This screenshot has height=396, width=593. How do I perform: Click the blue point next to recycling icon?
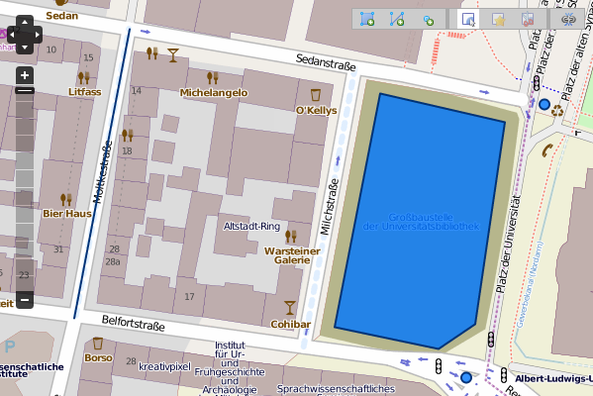click(x=544, y=104)
